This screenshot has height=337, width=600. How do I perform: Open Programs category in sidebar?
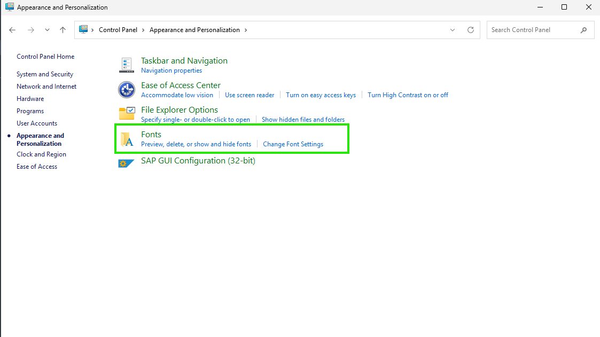[x=30, y=111]
